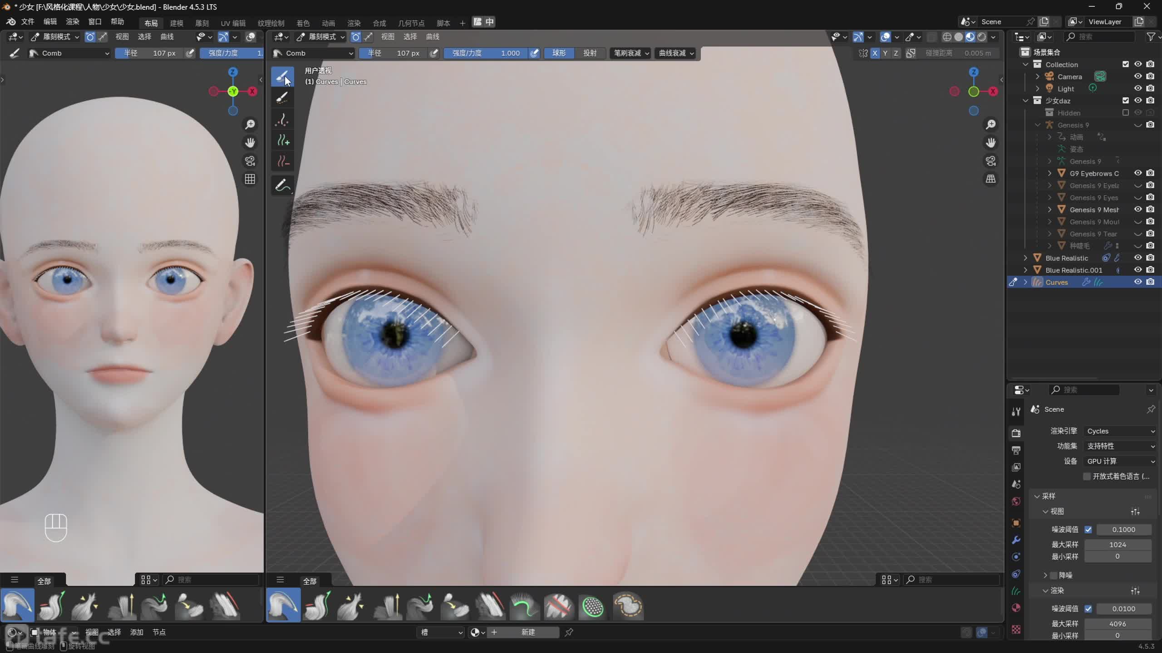Switch to the Geometry Nodes workspace tab
Image resolution: width=1162 pixels, height=653 pixels.
[411, 23]
